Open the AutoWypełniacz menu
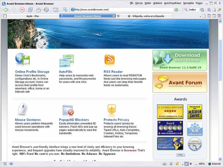This screenshot has width=223, height=167. pyautogui.click(x=173, y=3)
